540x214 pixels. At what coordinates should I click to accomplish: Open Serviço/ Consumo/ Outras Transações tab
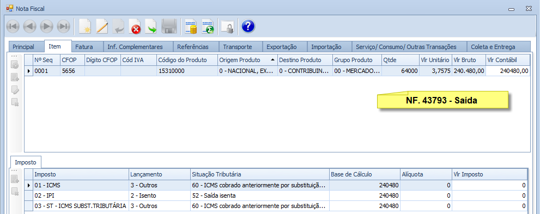(x=409, y=47)
